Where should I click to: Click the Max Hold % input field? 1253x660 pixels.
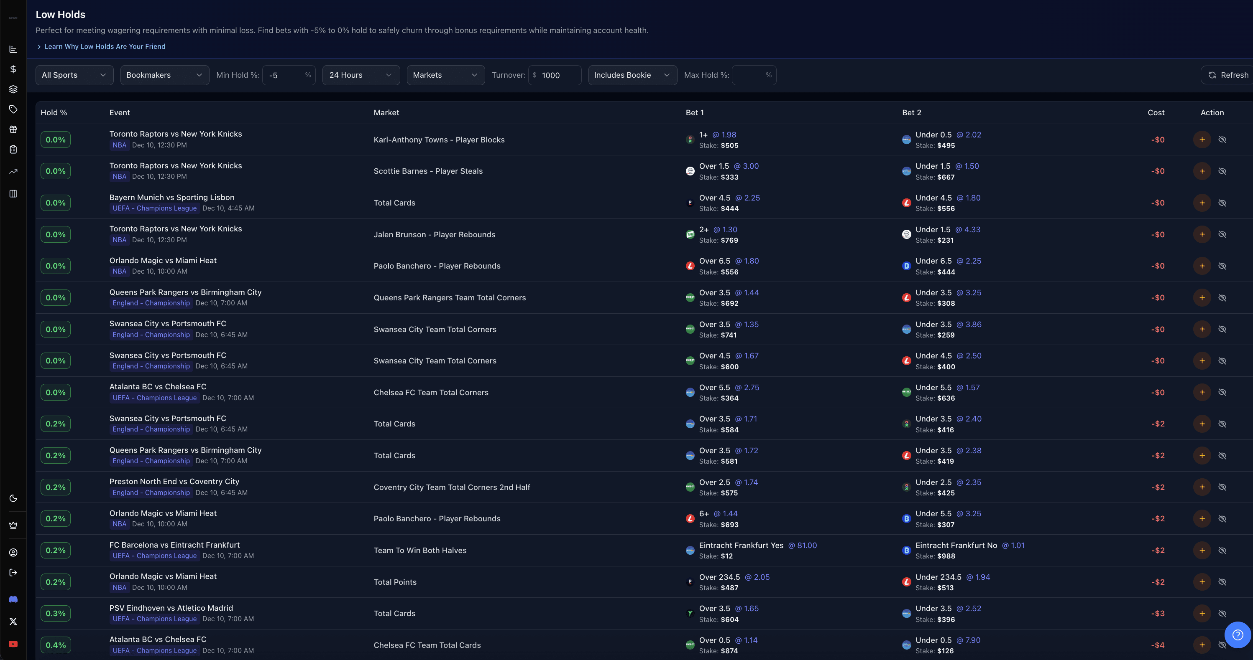coord(748,75)
